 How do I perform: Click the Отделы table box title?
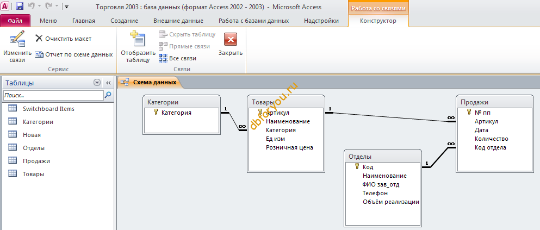[x=360, y=156]
